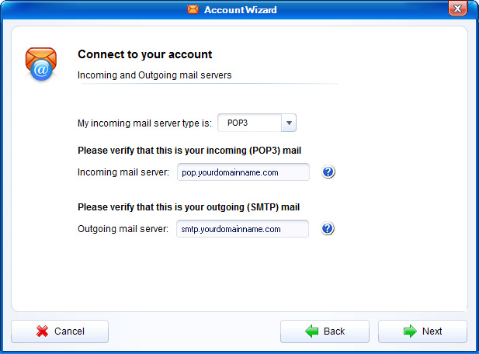Screen dimensions: 479x354
Task: Click the "Connect to your account" heading
Action: click(145, 55)
